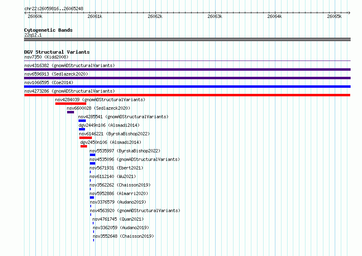Screen dimensions: 362x256
Task: Open variant nsv7350 (Kidd2008) label
Action: 46,57
